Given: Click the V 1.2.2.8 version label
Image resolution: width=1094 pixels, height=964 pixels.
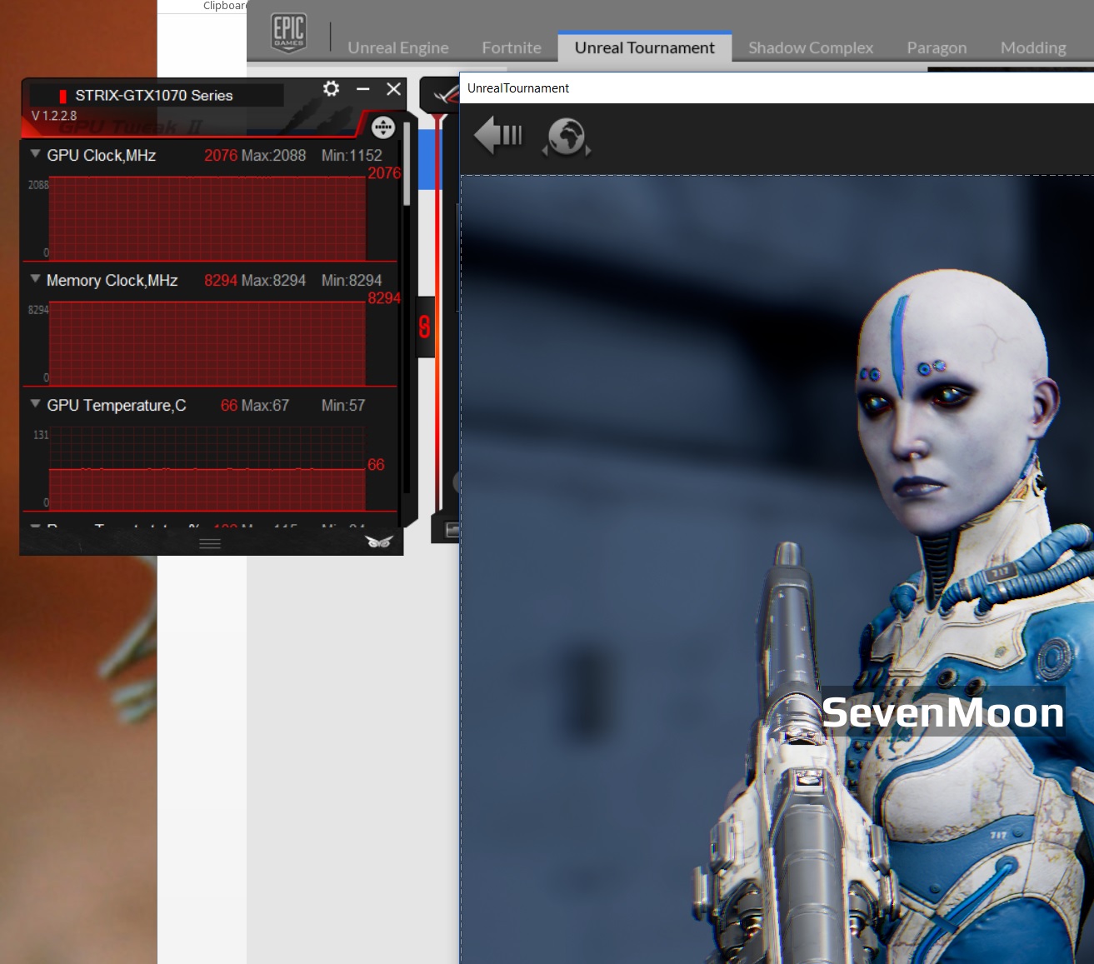Looking at the screenshot, I should click(x=54, y=116).
